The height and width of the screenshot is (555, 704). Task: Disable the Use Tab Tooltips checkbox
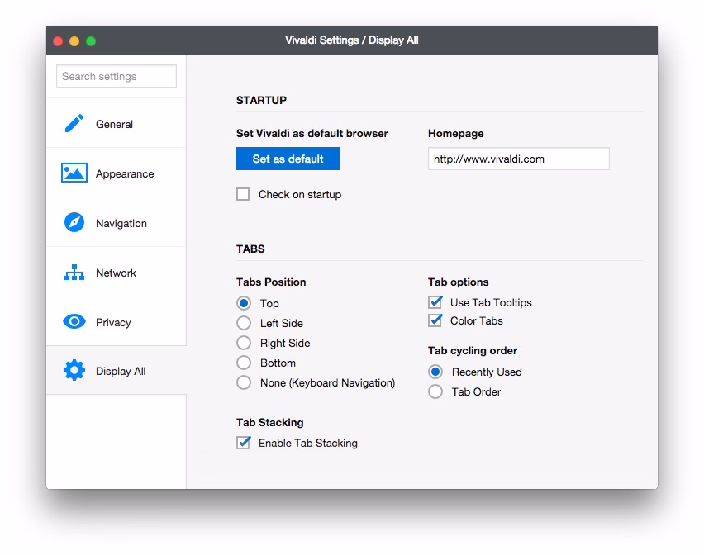[x=435, y=302]
